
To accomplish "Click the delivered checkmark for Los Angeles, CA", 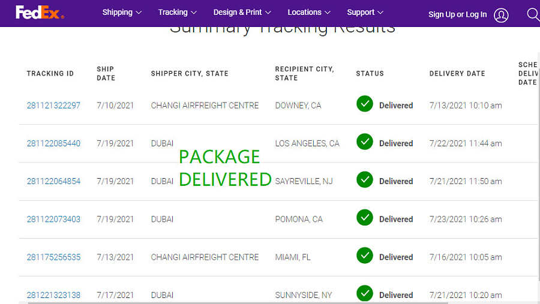I will point(365,142).
